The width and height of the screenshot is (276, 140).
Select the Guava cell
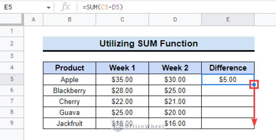(x=70, y=112)
